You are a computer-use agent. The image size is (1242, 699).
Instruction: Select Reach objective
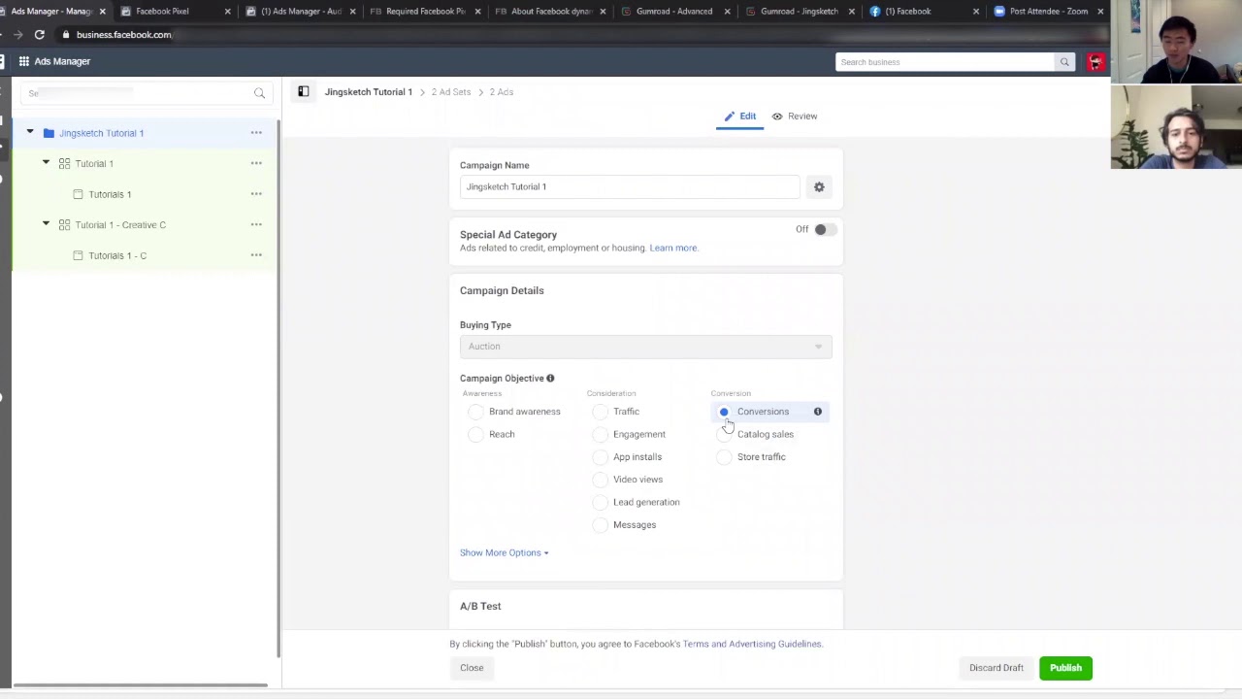point(475,434)
